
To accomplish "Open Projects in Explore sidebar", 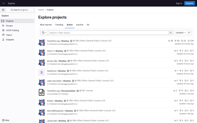I will (18, 21).
